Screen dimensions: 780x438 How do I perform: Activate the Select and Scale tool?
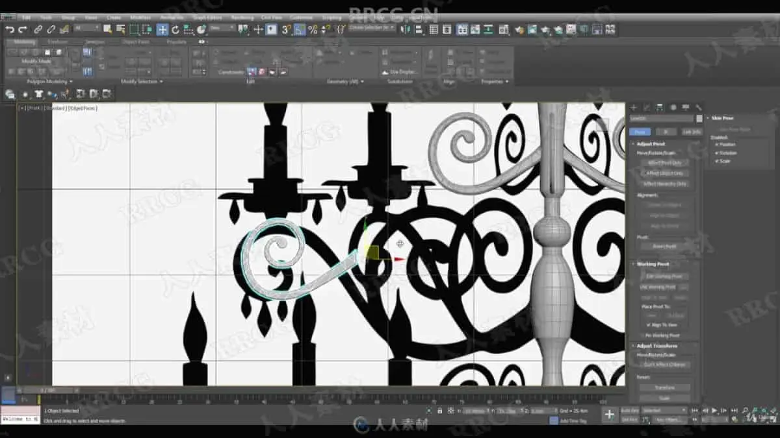point(188,29)
